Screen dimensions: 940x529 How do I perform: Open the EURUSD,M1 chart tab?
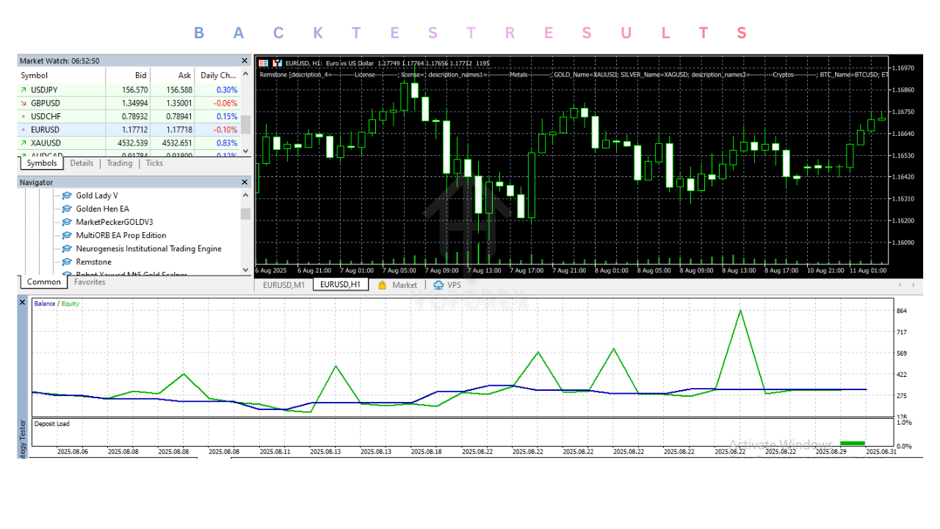click(x=283, y=285)
